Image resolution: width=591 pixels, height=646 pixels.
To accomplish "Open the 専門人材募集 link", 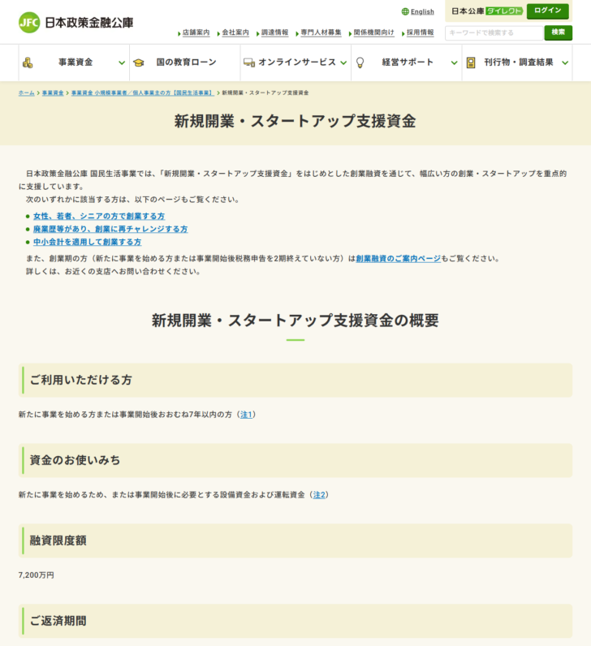I will click(321, 32).
